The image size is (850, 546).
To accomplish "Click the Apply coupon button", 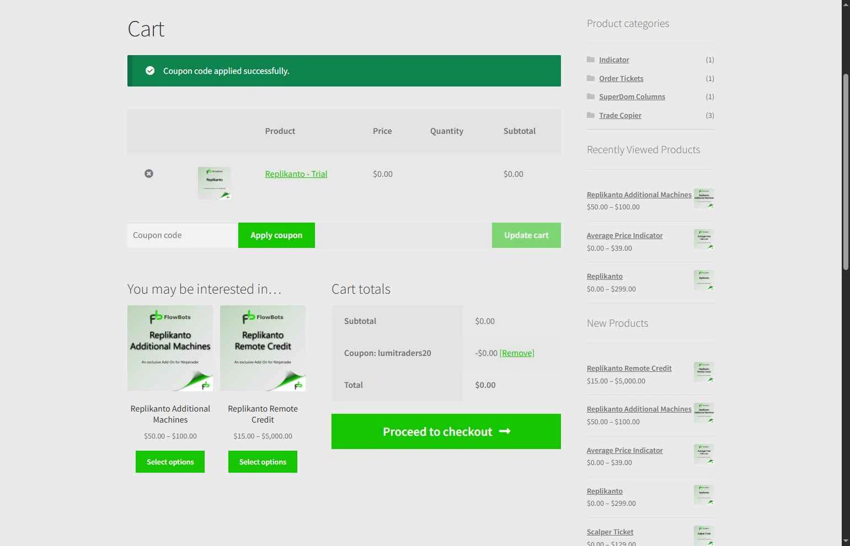I will click(276, 235).
